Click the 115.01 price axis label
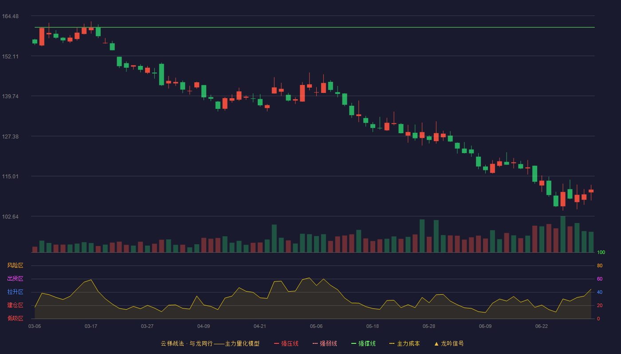This screenshot has width=621, height=354. (x=10, y=177)
